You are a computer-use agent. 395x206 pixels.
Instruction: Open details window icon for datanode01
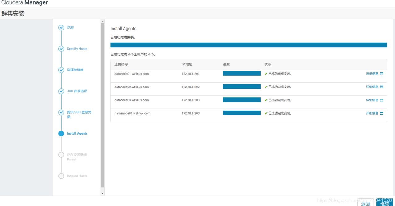coord(381,74)
